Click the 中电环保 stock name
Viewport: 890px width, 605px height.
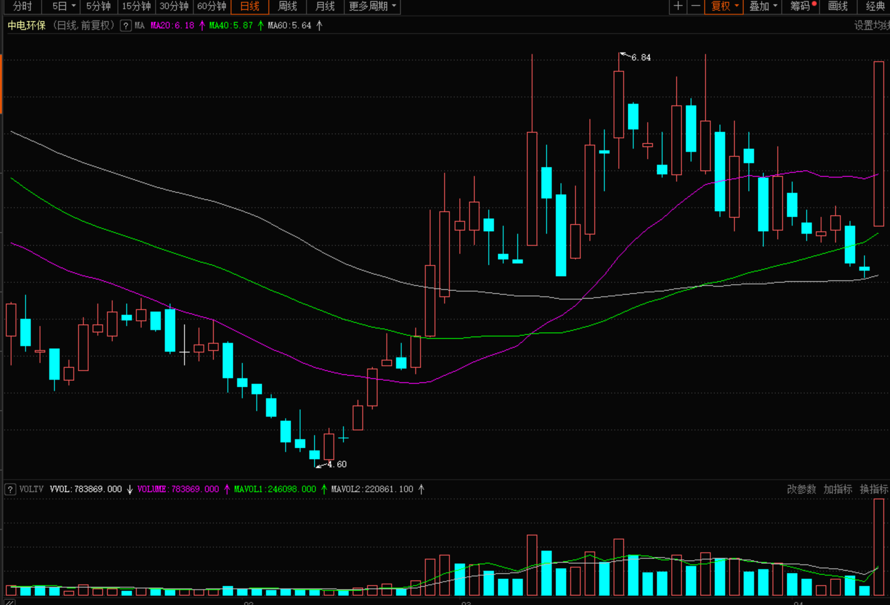[27, 25]
